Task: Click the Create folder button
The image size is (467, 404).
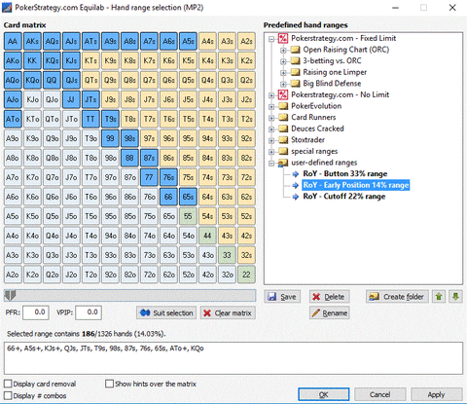Action: (x=397, y=297)
